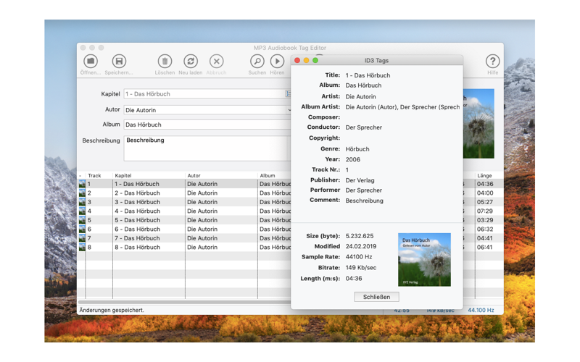This screenshot has width=580, height=362.
Task: Open search with the Suchen icon
Action: click(x=257, y=62)
